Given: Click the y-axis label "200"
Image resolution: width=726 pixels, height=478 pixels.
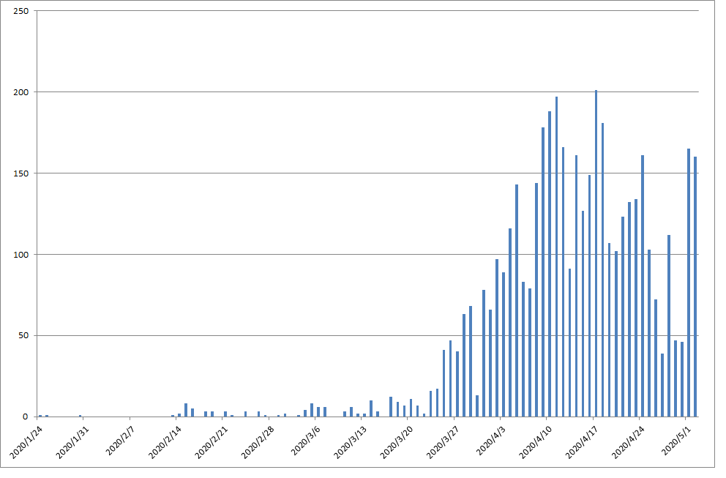Looking at the screenshot, I should [x=22, y=92].
